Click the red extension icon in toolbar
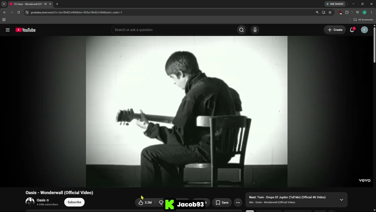 (x=340, y=13)
